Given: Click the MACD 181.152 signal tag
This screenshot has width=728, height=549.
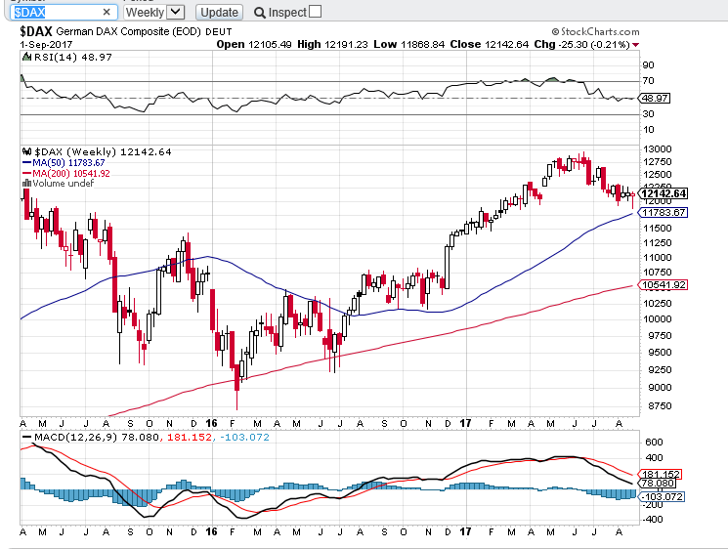Looking at the screenshot, I should 661,475.
